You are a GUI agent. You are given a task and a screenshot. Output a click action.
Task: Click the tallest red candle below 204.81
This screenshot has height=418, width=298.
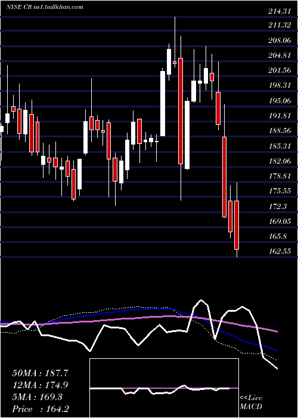(x=181, y=111)
